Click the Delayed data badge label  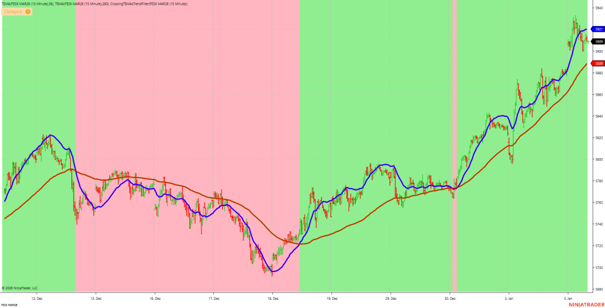(x=13, y=11)
